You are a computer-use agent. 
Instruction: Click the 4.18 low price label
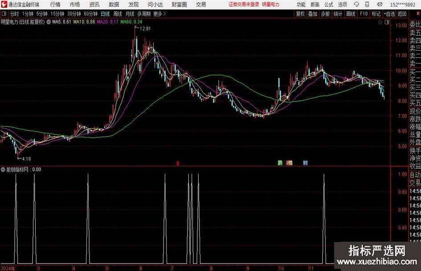click(26, 159)
